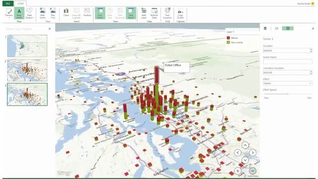Add a new data layer
The width and height of the screenshot is (318, 179).
click(144, 13)
